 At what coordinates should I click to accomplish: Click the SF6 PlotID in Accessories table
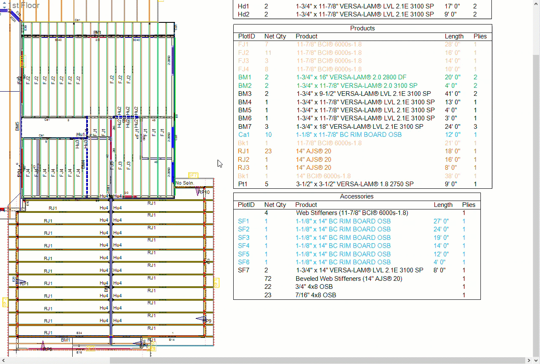pos(243,262)
